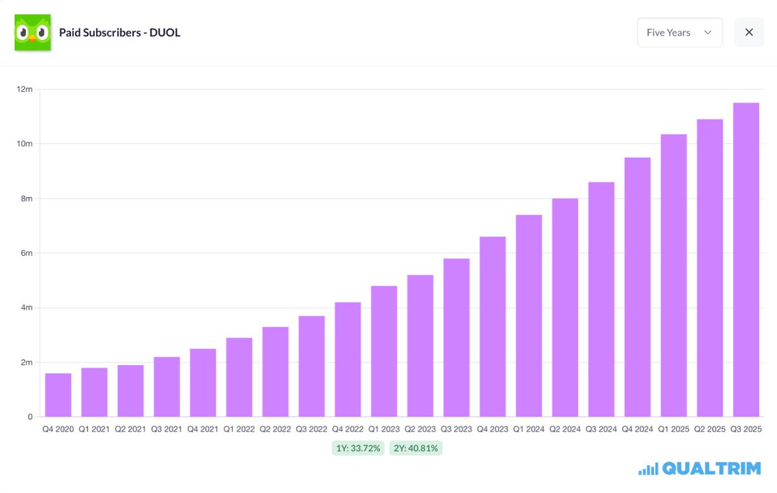Viewport: 777px width, 493px height.
Task: Click the 12m y-axis label
Action: click(x=25, y=89)
